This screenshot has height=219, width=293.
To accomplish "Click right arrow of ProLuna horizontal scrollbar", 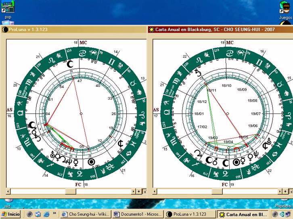I will pos(138,191).
